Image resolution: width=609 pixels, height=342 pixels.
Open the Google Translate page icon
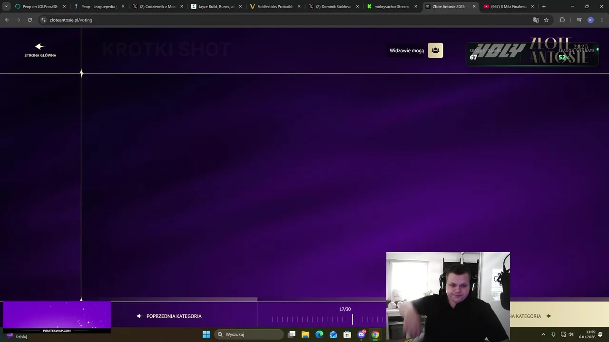pyautogui.click(x=536, y=20)
